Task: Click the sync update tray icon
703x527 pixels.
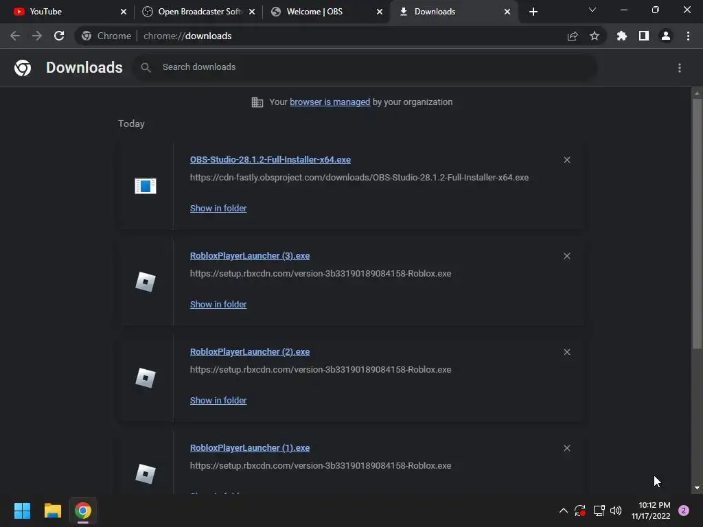Action: 579,511
